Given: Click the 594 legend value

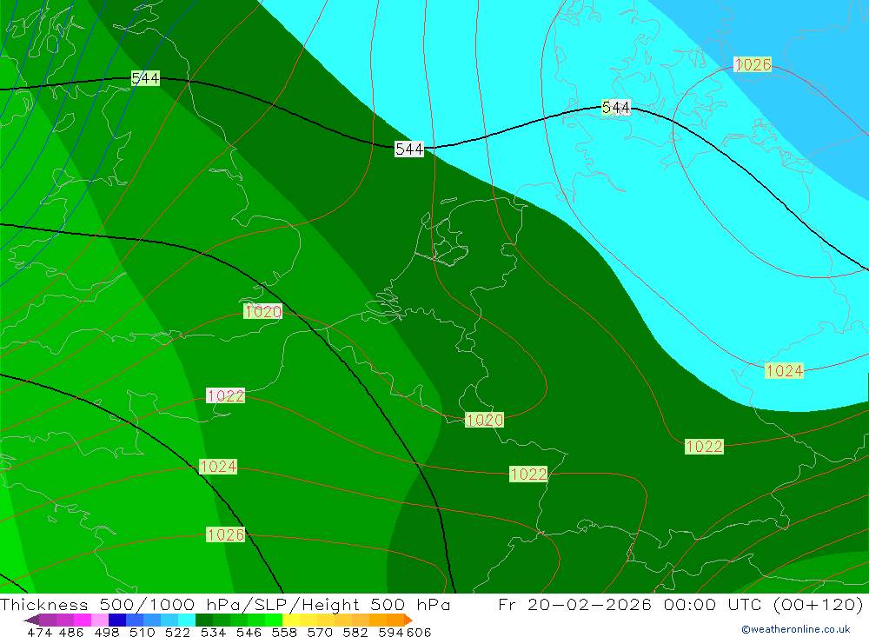Looking at the screenshot, I should (391, 632).
